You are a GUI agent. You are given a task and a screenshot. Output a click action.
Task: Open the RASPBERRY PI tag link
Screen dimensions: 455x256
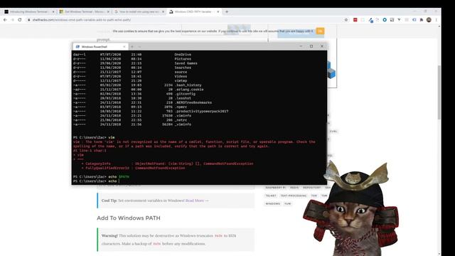pos(276,188)
